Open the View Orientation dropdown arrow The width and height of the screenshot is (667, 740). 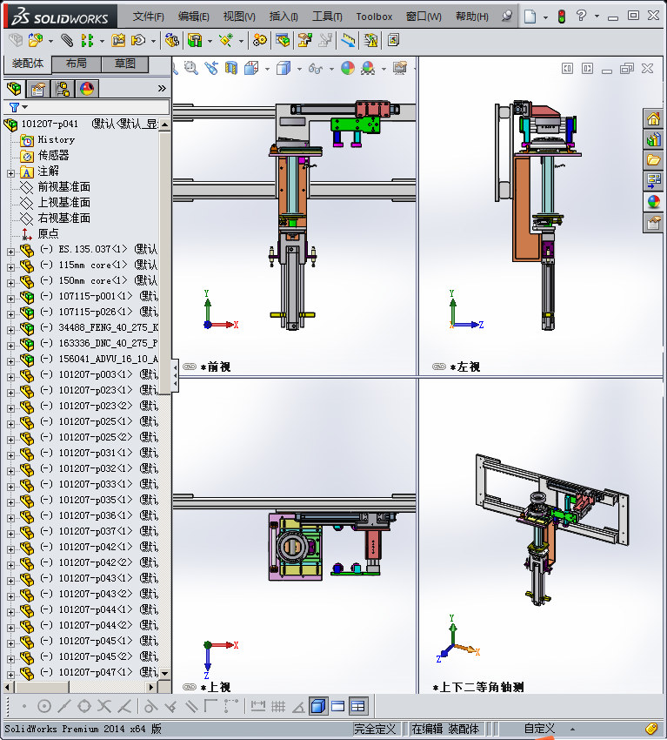pyautogui.click(x=267, y=70)
